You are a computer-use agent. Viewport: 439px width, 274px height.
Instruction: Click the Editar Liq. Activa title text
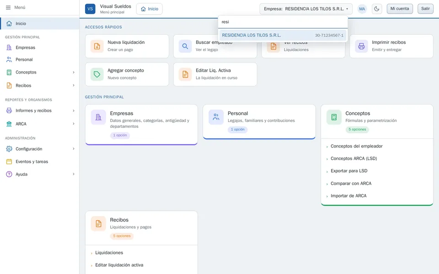point(213,71)
